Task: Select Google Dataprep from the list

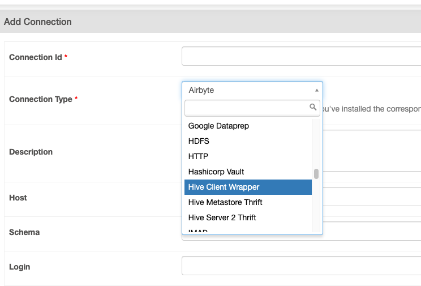Action: point(248,126)
